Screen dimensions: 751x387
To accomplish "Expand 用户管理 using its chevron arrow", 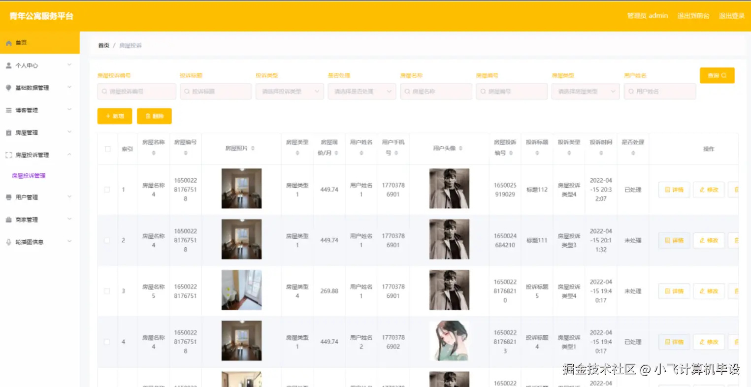I will point(69,197).
